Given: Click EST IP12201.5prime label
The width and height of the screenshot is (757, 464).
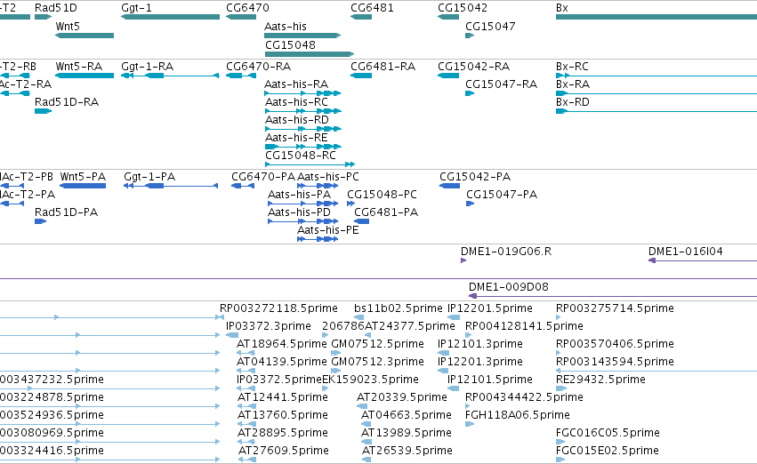Looking at the screenshot, I should [x=490, y=308].
